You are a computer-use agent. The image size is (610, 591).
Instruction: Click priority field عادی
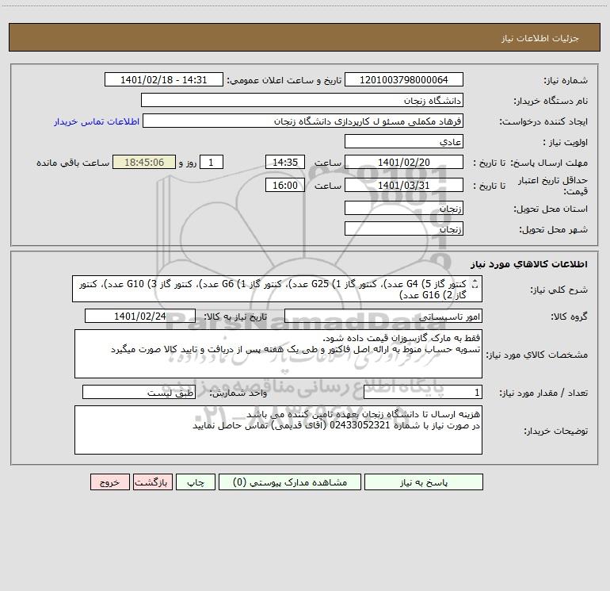[404, 141]
